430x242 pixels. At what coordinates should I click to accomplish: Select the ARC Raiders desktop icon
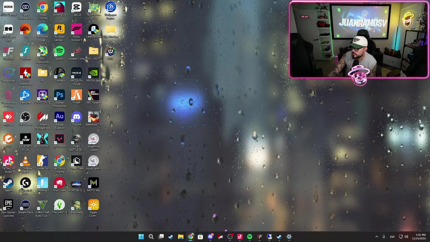coord(93,97)
